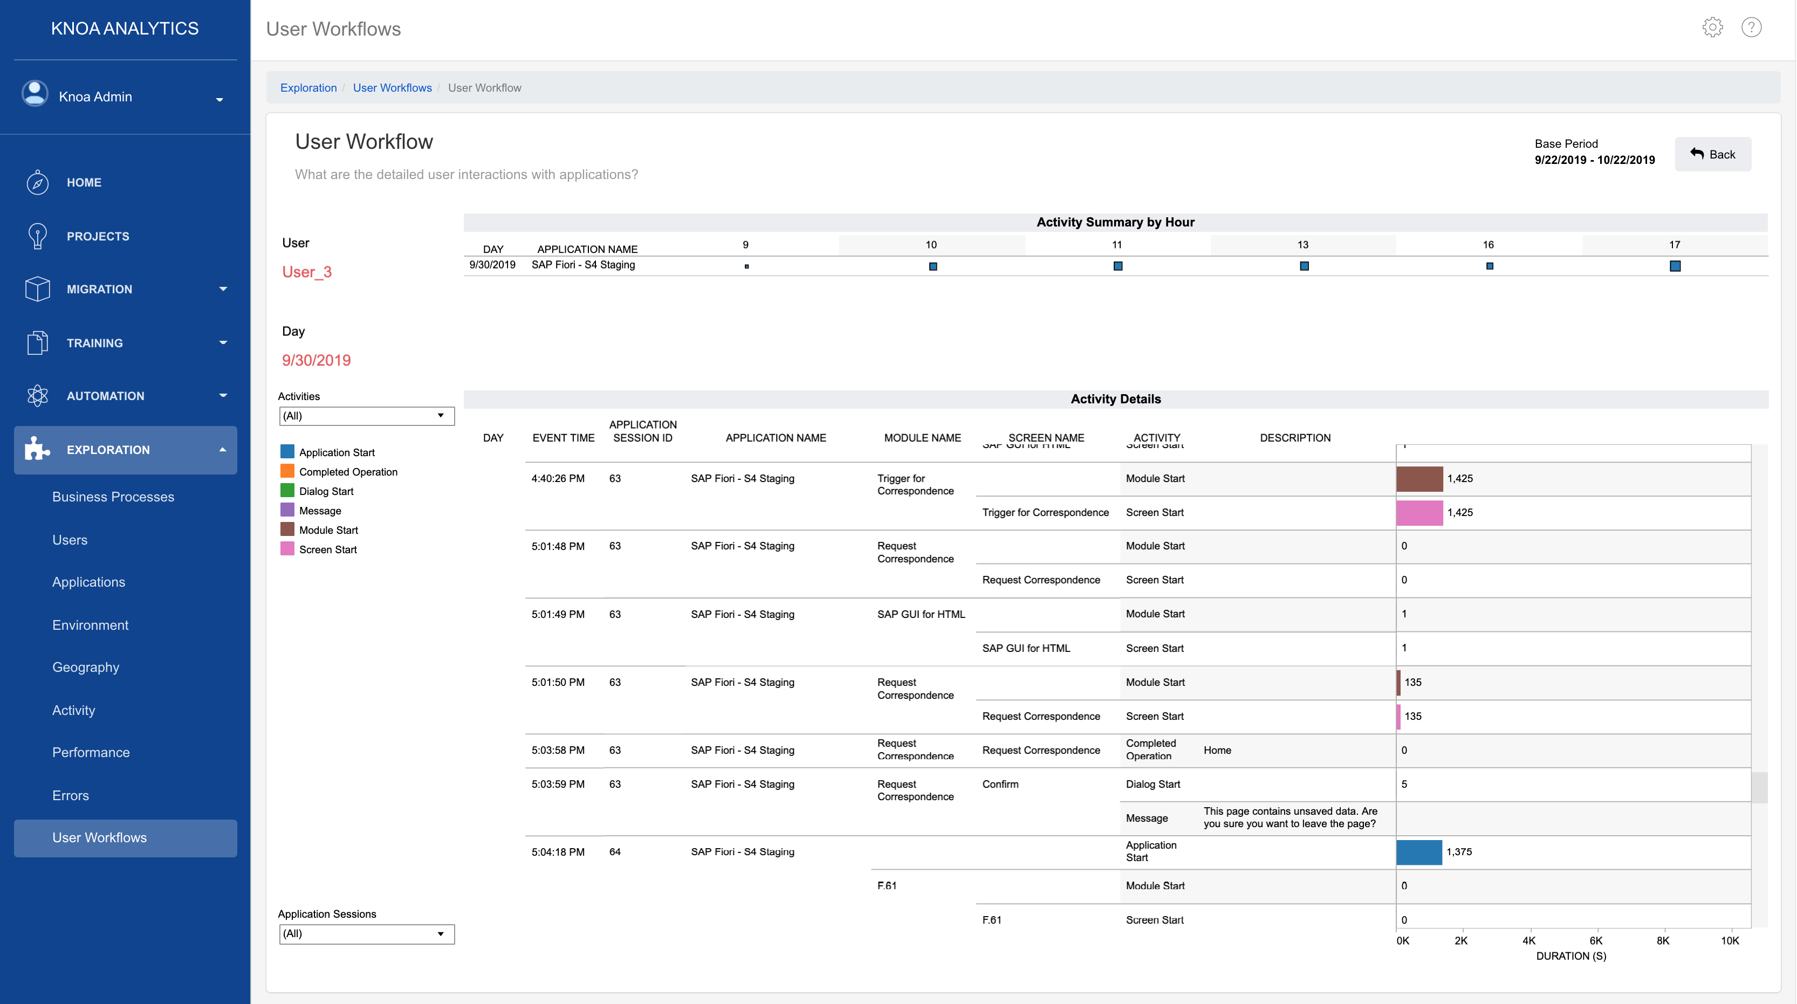Open Projects in sidebar

coord(98,236)
